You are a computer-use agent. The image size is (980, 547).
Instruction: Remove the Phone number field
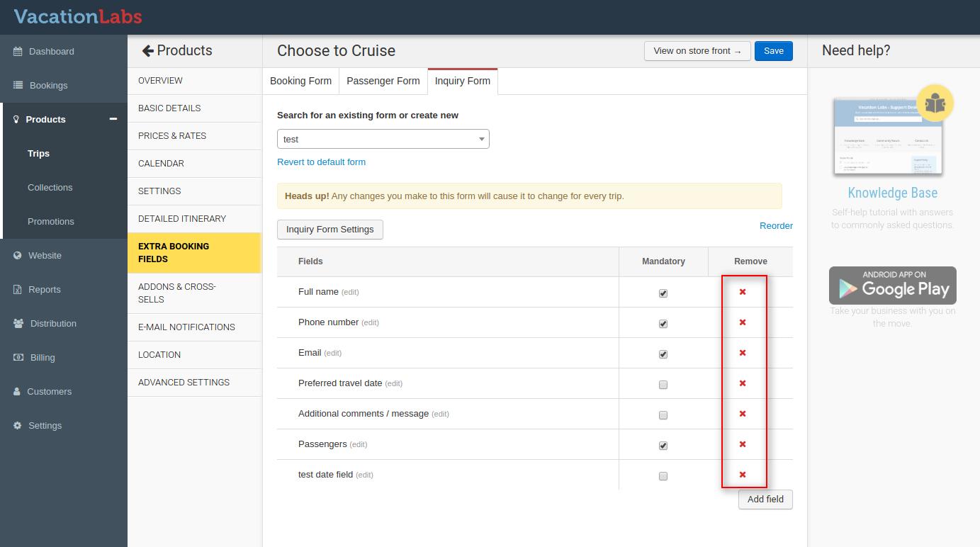(x=743, y=322)
